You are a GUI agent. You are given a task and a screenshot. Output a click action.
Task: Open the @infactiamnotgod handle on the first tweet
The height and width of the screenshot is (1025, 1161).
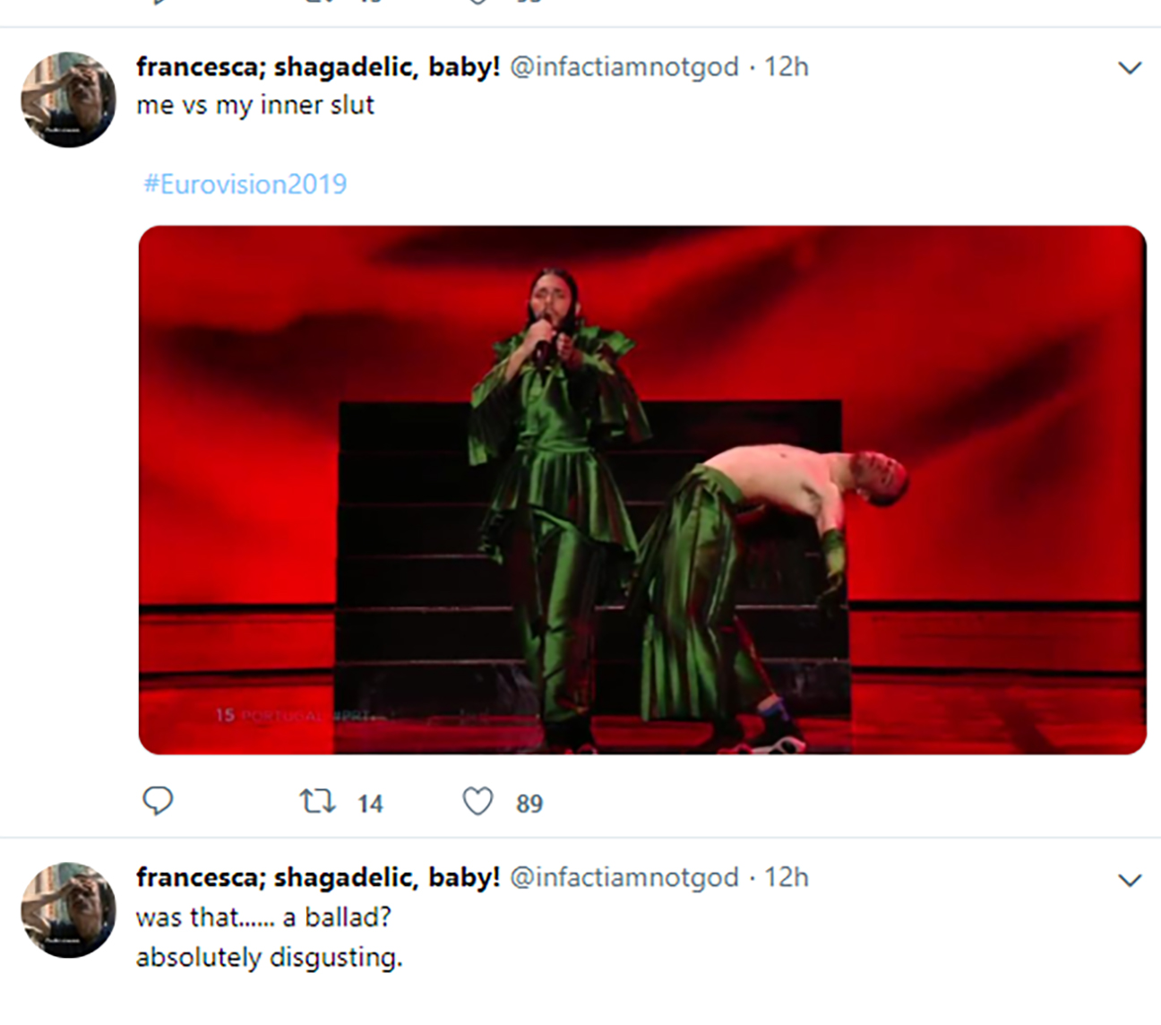624,67
